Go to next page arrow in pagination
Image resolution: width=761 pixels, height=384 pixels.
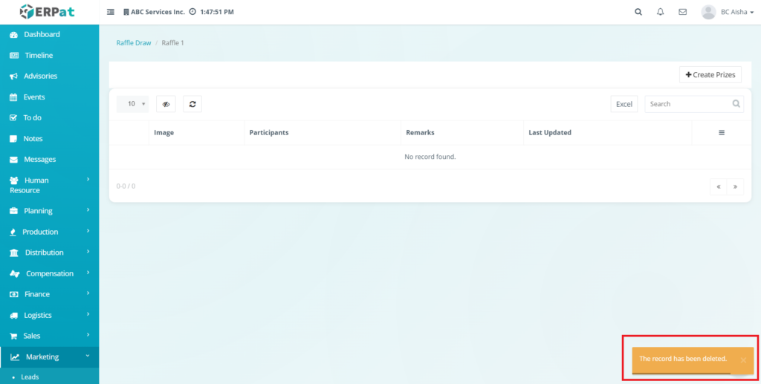735,186
